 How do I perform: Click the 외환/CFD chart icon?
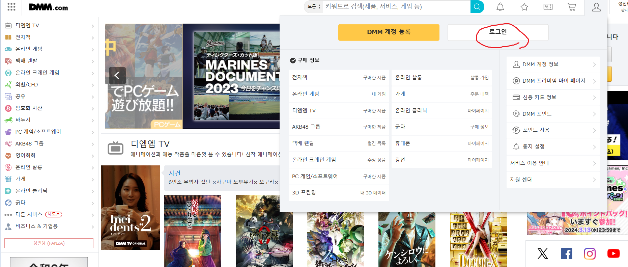(x=8, y=84)
